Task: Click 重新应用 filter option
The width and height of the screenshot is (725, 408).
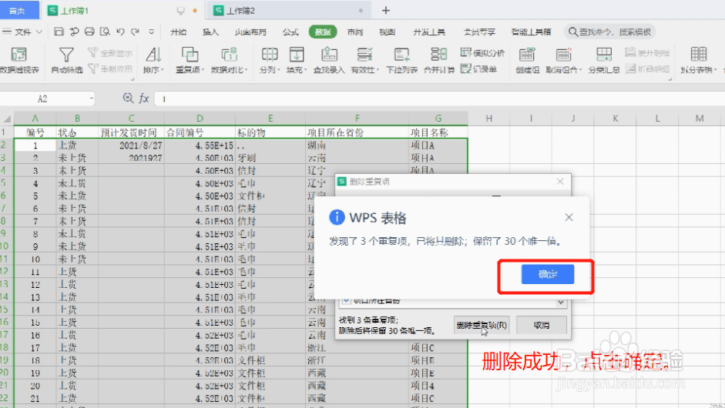Action: [x=110, y=69]
